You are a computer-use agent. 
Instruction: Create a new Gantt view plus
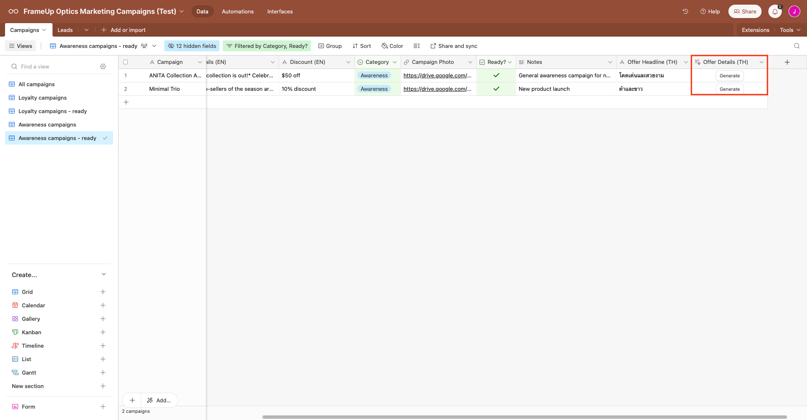pyautogui.click(x=103, y=372)
